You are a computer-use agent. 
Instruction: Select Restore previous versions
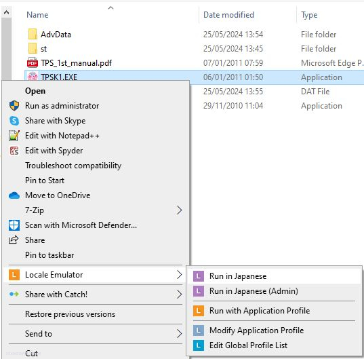pos(96,314)
